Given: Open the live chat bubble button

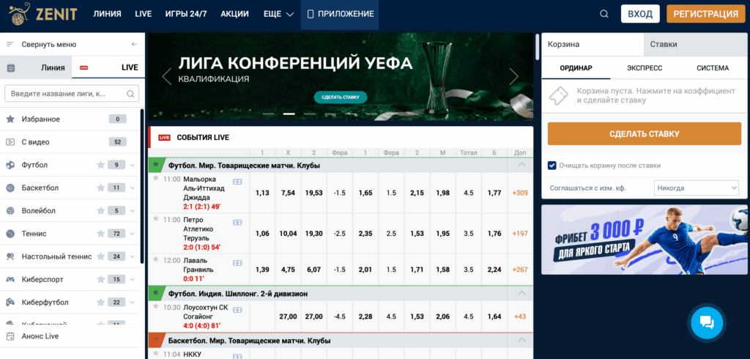Looking at the screenshot, I should pos(707,322).
